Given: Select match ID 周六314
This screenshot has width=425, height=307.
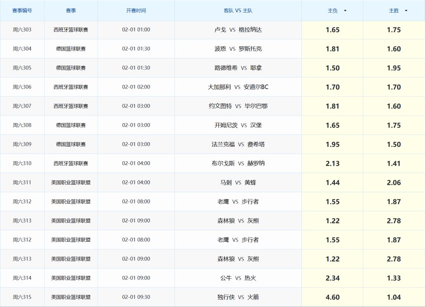Looking at the screenshot, I should tap(22, 278).
